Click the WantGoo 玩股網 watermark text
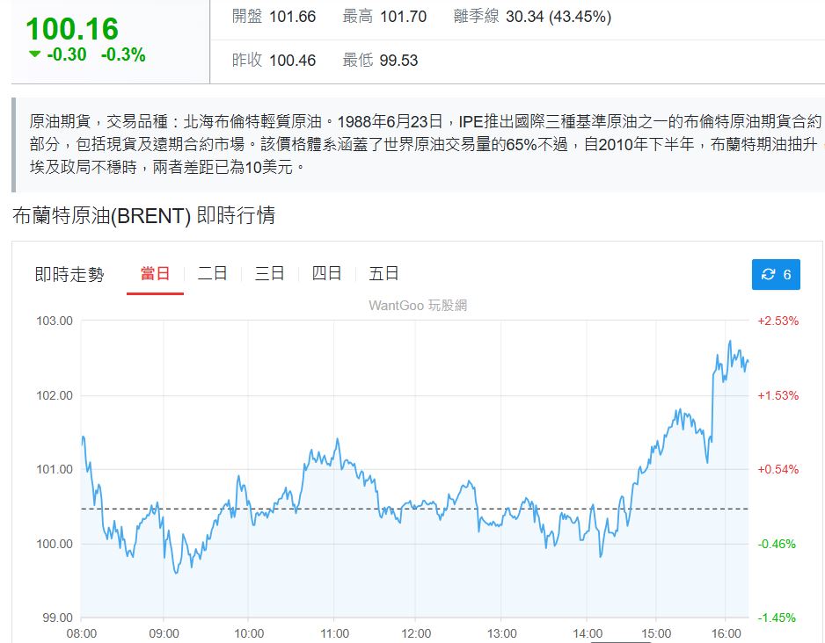The height and width of the screenshot is (643, 825). (417, 305)
